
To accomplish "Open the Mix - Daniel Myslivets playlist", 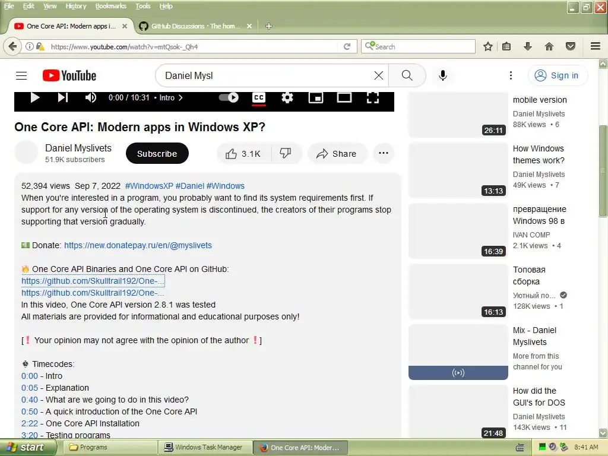I will click(535, 336).
